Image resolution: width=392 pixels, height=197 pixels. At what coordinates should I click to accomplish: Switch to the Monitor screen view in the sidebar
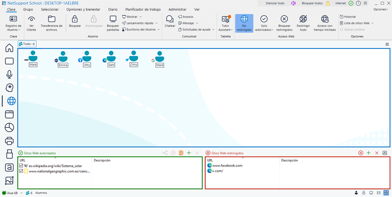tap(9, 61)
